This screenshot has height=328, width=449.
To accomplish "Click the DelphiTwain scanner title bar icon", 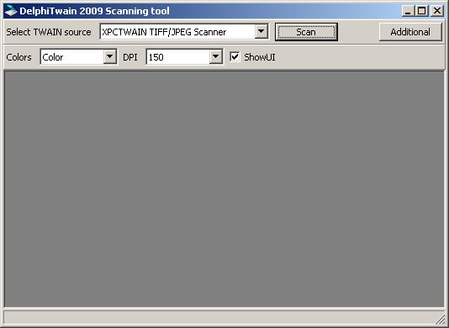I will [x=11, y=11].
